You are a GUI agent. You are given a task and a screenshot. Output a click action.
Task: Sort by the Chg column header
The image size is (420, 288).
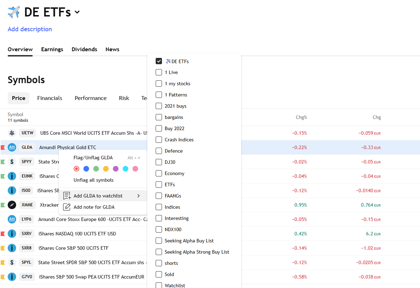click(377, 118)
